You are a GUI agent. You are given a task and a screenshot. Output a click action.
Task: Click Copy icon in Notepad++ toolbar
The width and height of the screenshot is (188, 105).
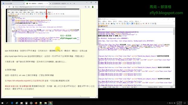(x=101, y=24)
